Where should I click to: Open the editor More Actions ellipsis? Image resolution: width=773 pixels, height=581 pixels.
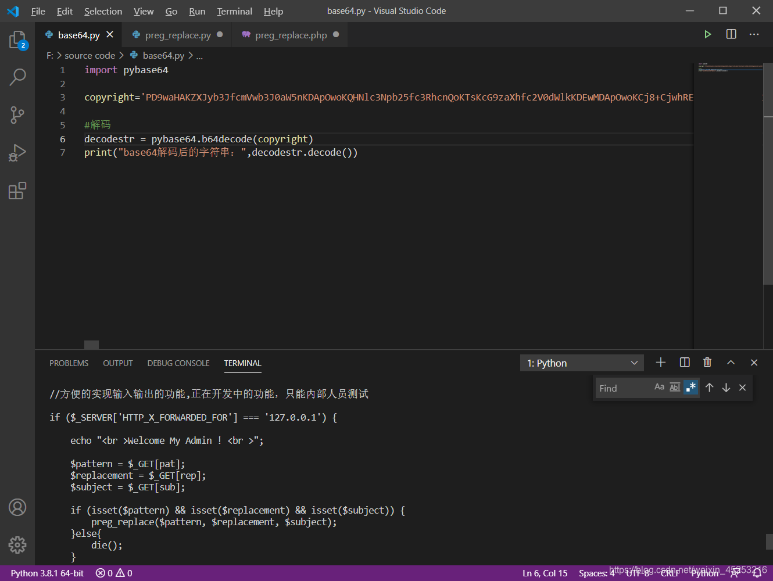[x=754, y=34]
